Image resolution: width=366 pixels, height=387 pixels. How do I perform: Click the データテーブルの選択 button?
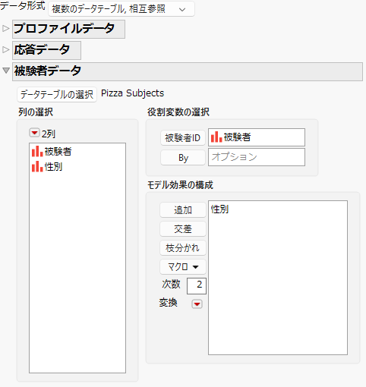(57, 95)
